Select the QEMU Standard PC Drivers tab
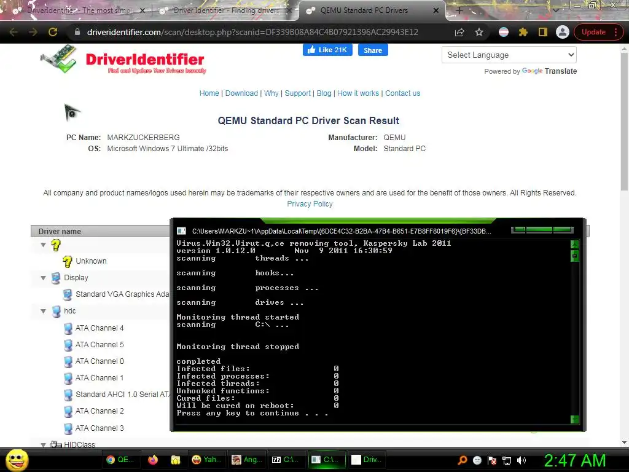Image resolution: width=629 pixels, height=472 pixels. click(372, 10)
